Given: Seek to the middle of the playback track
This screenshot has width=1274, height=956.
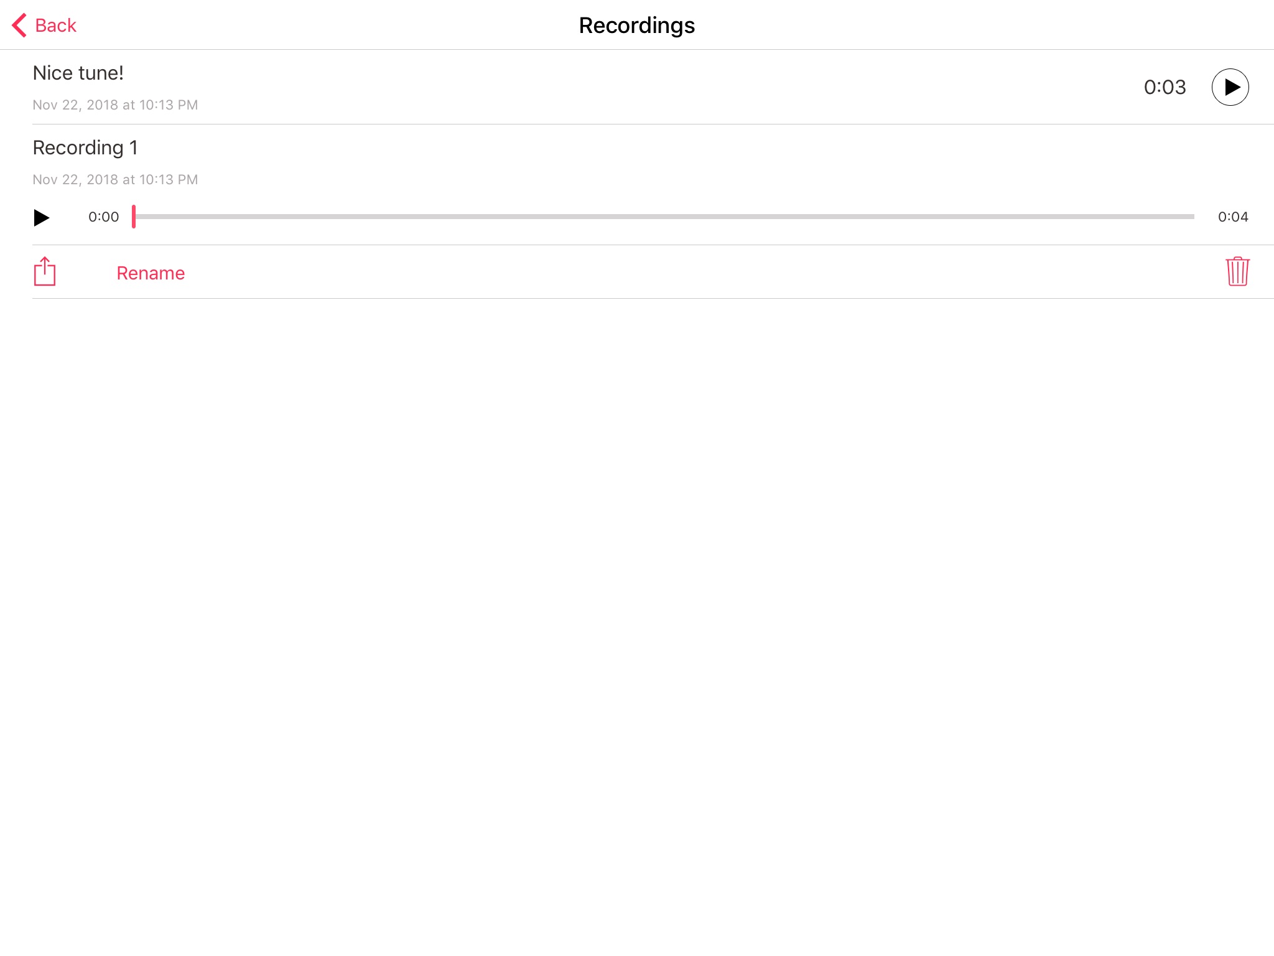Looking at the screenshot, I should (664, 217).
